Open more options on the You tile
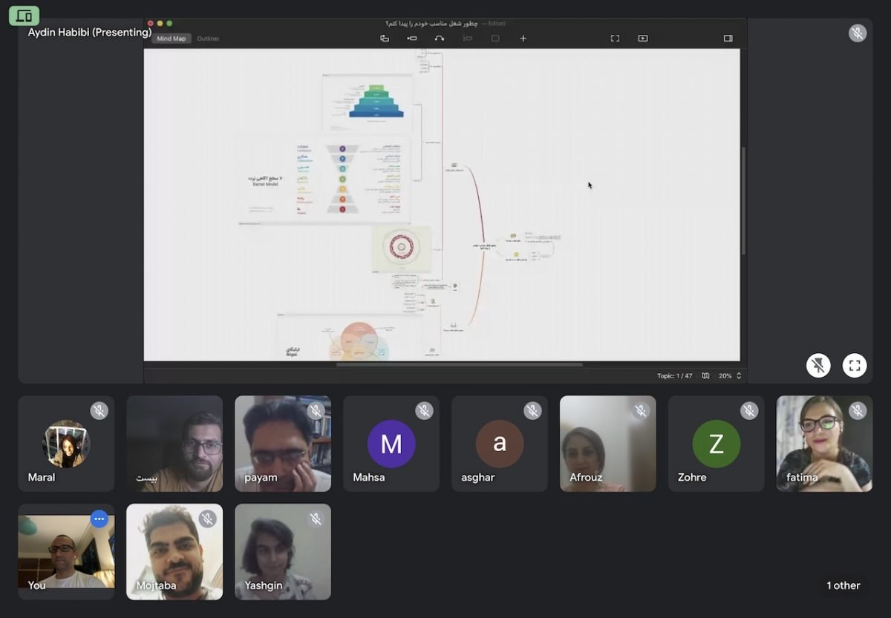891x618 pixels. click(99, 519)
